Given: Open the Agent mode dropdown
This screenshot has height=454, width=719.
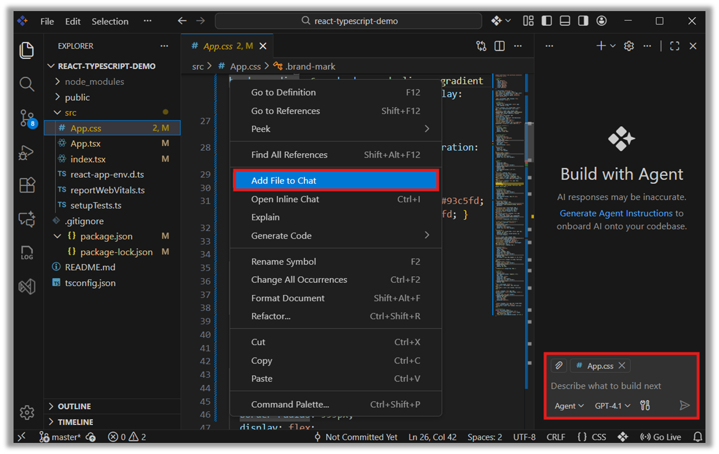Looking at the screenshot, I should pos(569,406).
